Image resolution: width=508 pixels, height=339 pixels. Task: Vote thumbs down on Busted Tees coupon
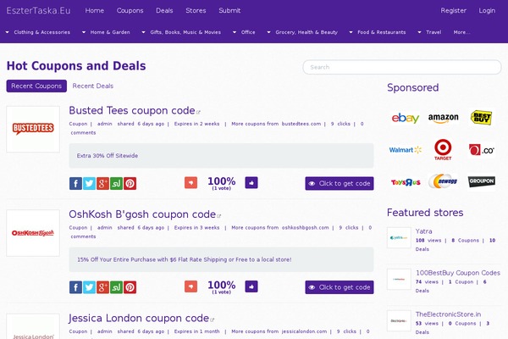click(x=190, y=183)
